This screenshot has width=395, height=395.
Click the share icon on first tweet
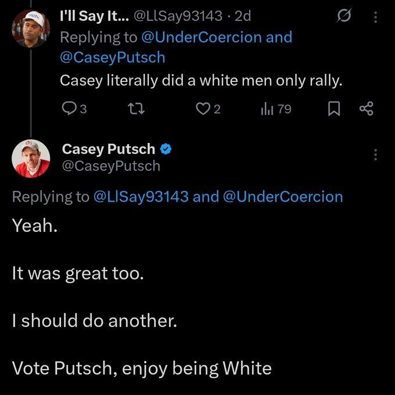(x=366, y=109)
